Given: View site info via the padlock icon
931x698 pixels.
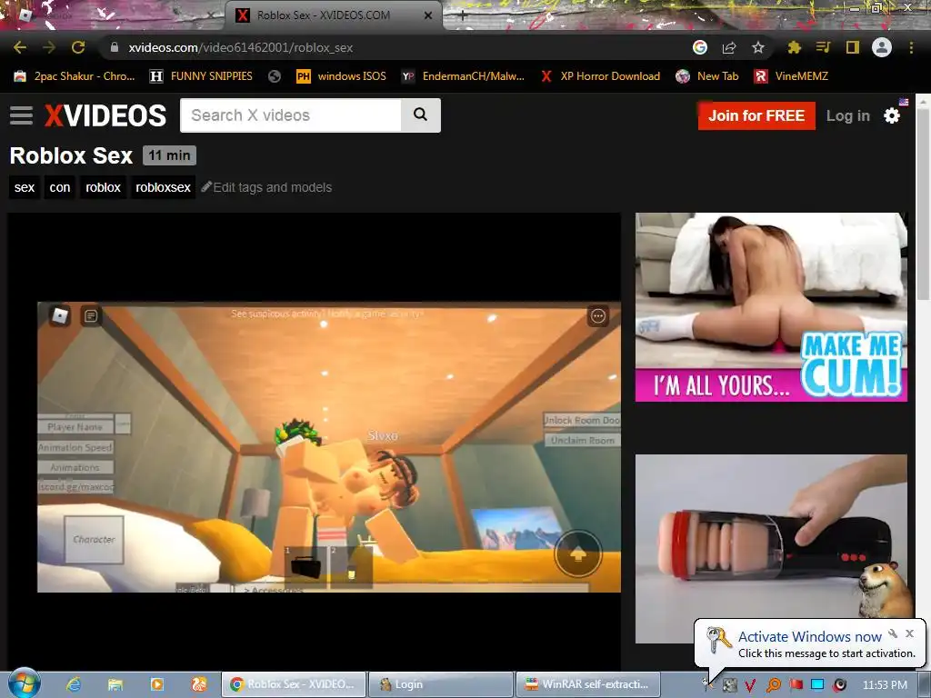Looking at the screenshot, I should tap(115, 47).
